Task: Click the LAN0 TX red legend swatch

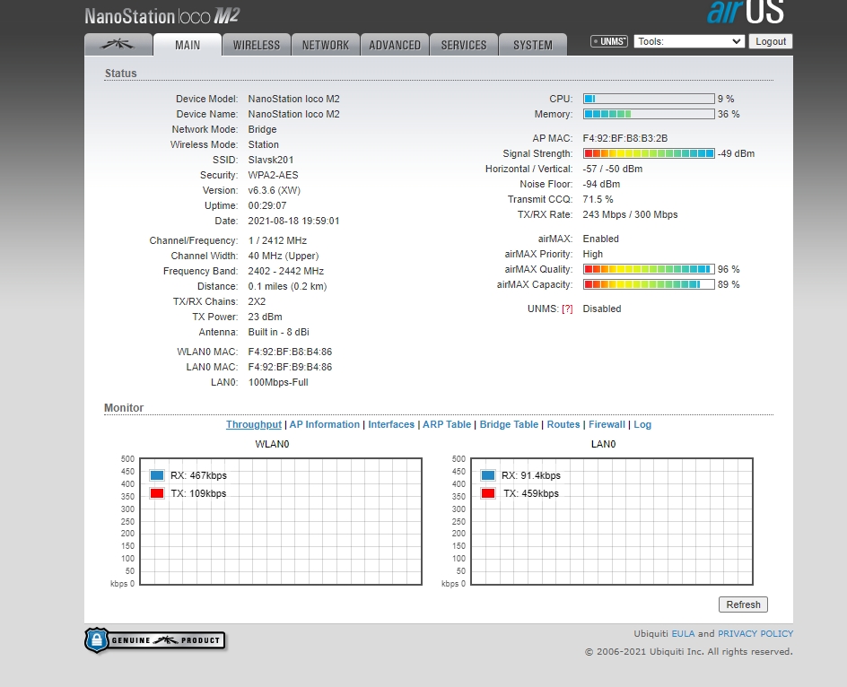Action: point(488,493)
